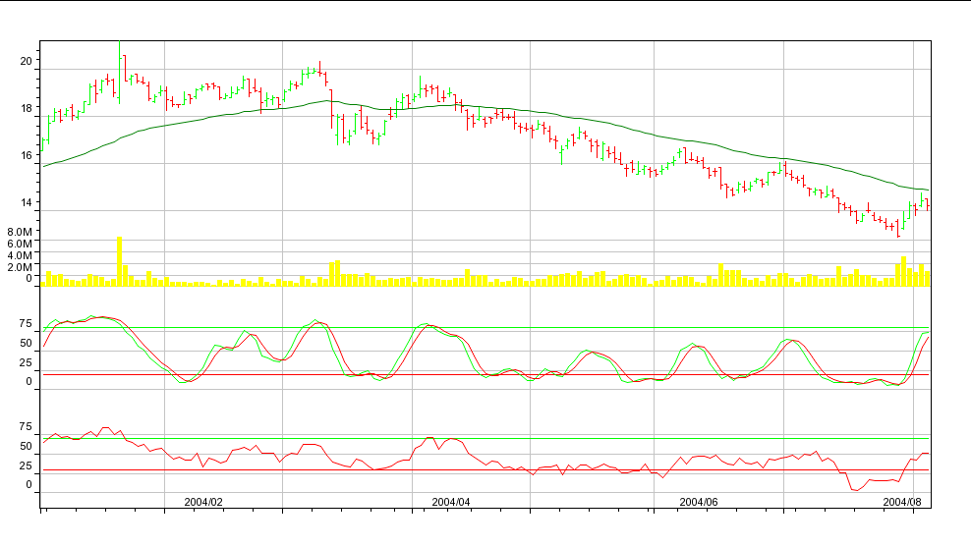The width and height of the screenshot is (971, 547).
Task: Select the lowest candlestick before 2004/08
Action: click(898, 232)
